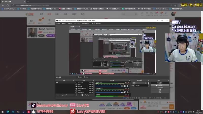Open OBS 文件(F) menu

coord(58,24)
